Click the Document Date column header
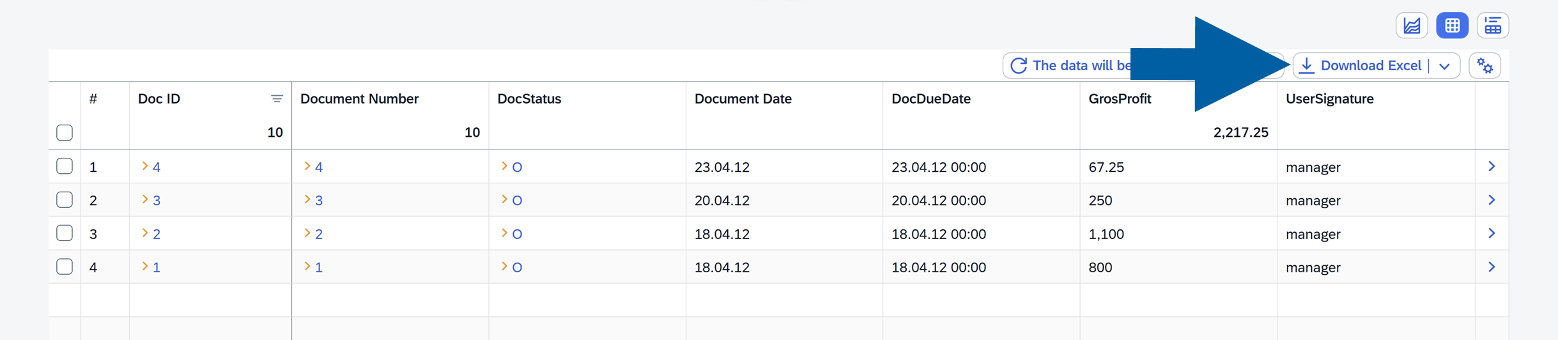The height and width of the screenshot is (340, 1558). pos(743,99)
